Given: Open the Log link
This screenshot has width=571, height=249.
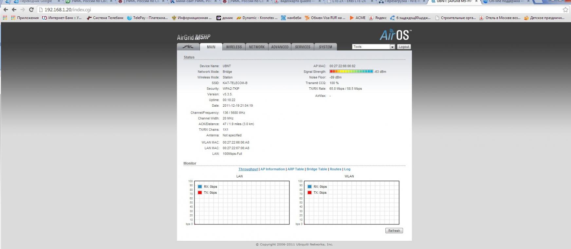Looking at the screenshot, I should tap(347, 169).
